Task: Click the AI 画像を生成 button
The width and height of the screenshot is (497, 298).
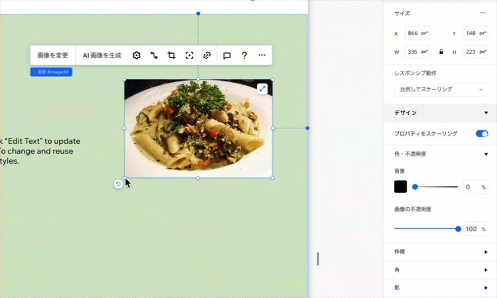Action: (x=102, y=56)
